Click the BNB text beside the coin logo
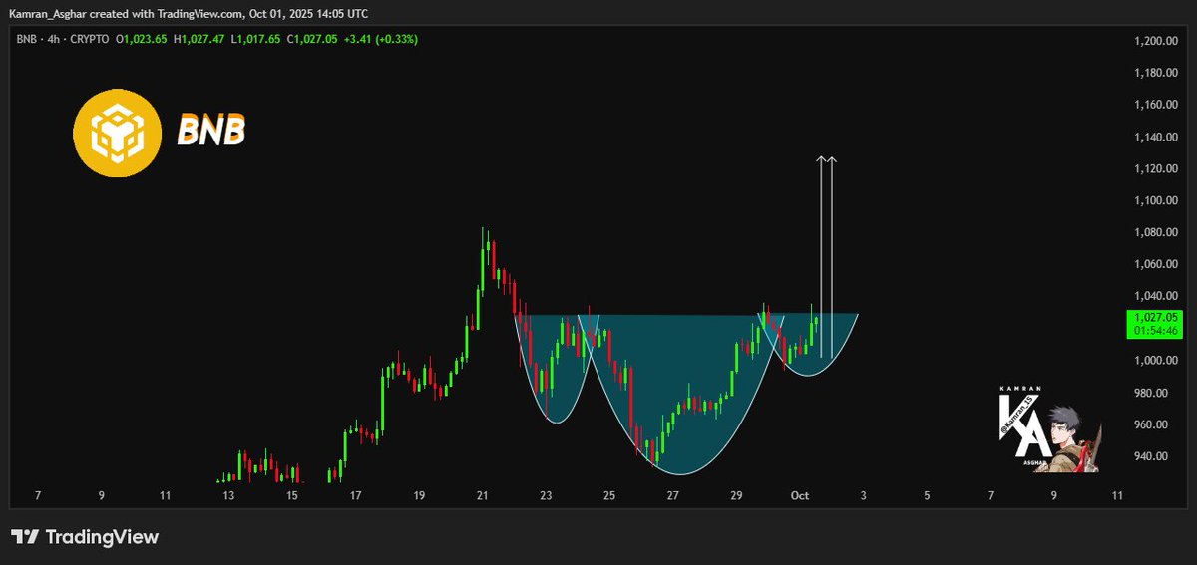The height and width of the screenshot is (565, 1197). [210, 131]
